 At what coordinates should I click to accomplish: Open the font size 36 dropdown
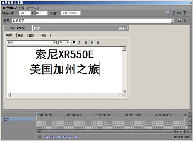[x=67, y=42]
